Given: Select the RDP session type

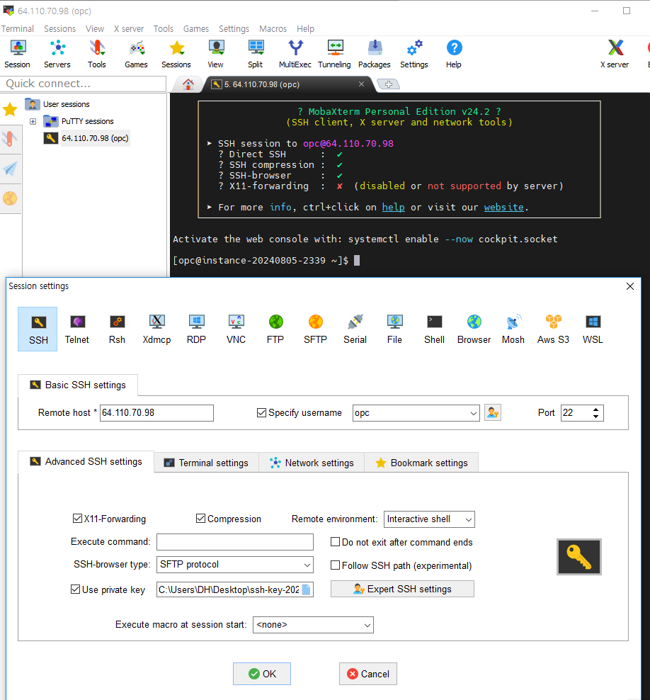Looking at the screenshot, I should (196, 329).
